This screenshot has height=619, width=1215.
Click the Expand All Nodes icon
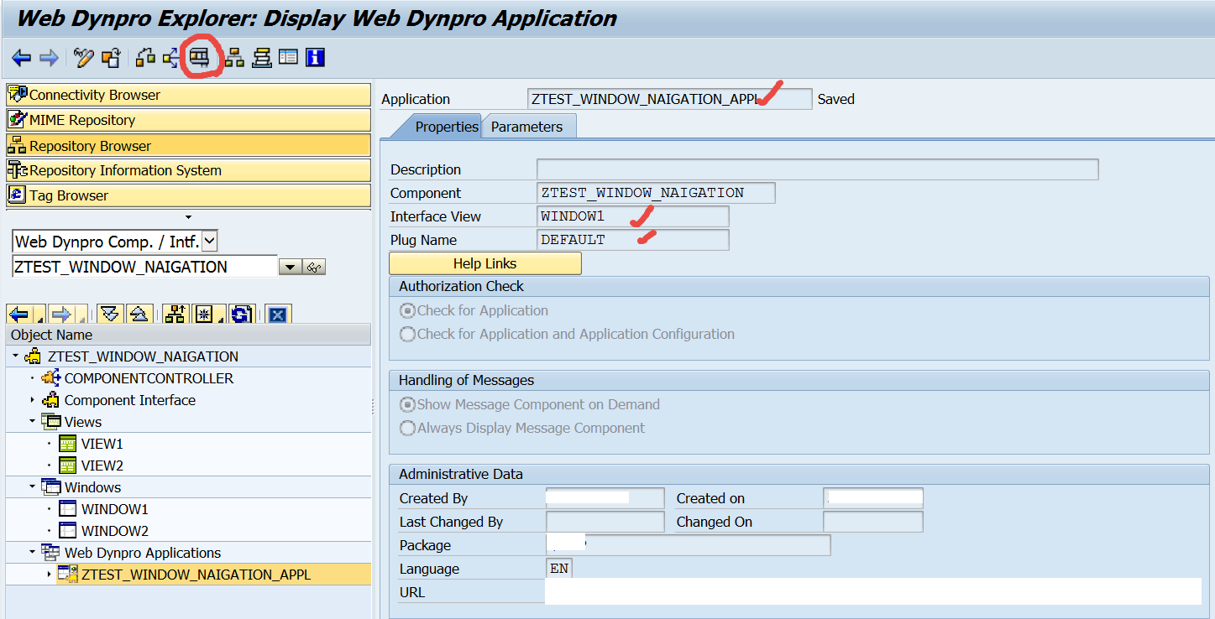(x=109, y=315)
